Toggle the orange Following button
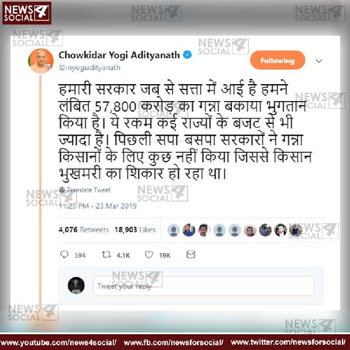 pyautogui.click(x=278, y=60)
